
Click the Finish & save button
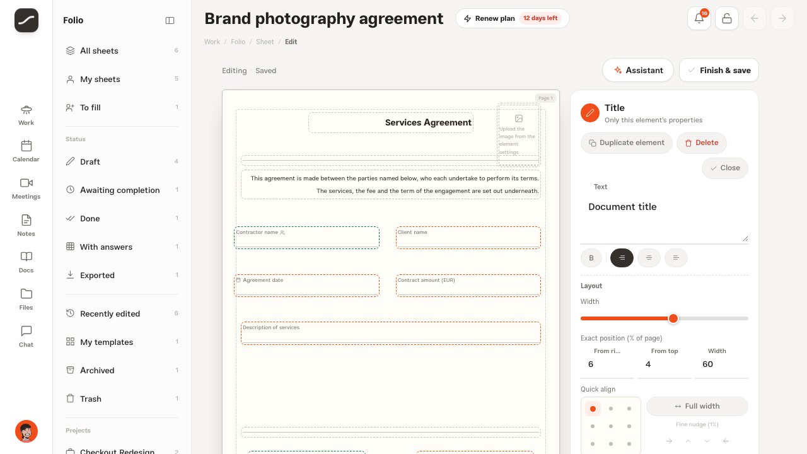coord(719,71)
